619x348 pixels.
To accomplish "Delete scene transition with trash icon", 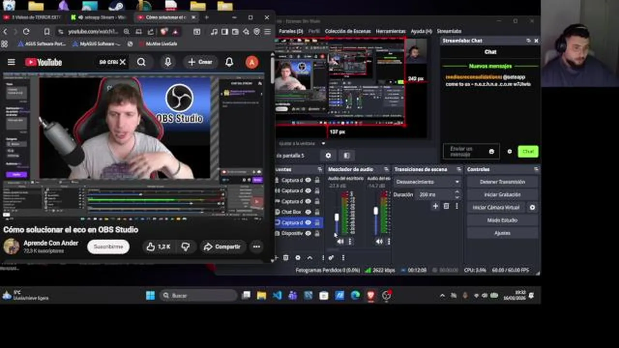I will pyautogui.click(x=446, y=206).
